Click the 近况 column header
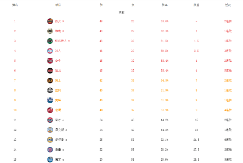Image resolution: width=243 pixels, height=163 pixels. pos(228,5)
